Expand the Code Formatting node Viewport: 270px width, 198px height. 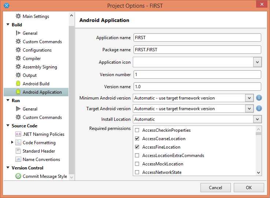pyautogui.click(x=12, y=142)
